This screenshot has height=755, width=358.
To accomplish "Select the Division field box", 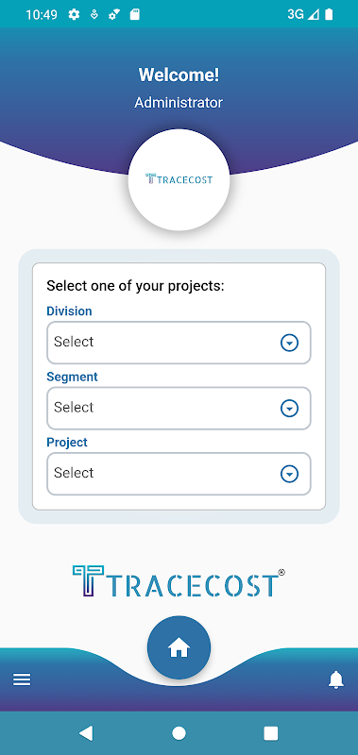I will pos(179,343).
